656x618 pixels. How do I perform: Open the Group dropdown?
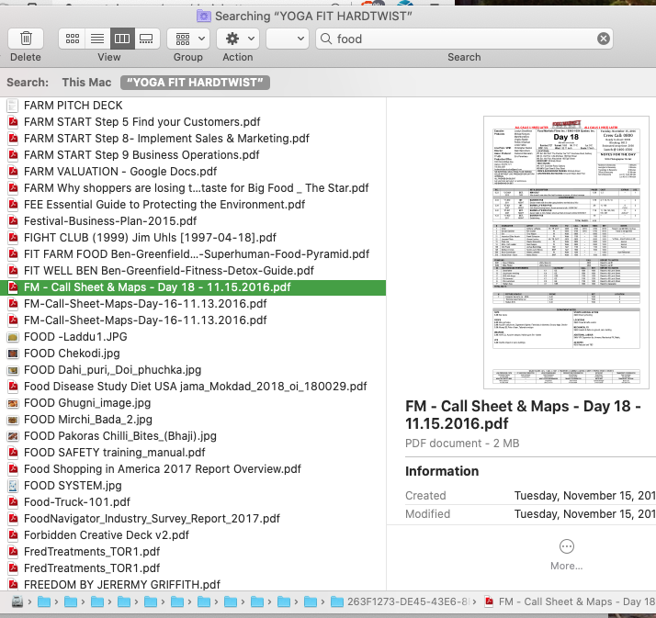click(x=188, y=39)
